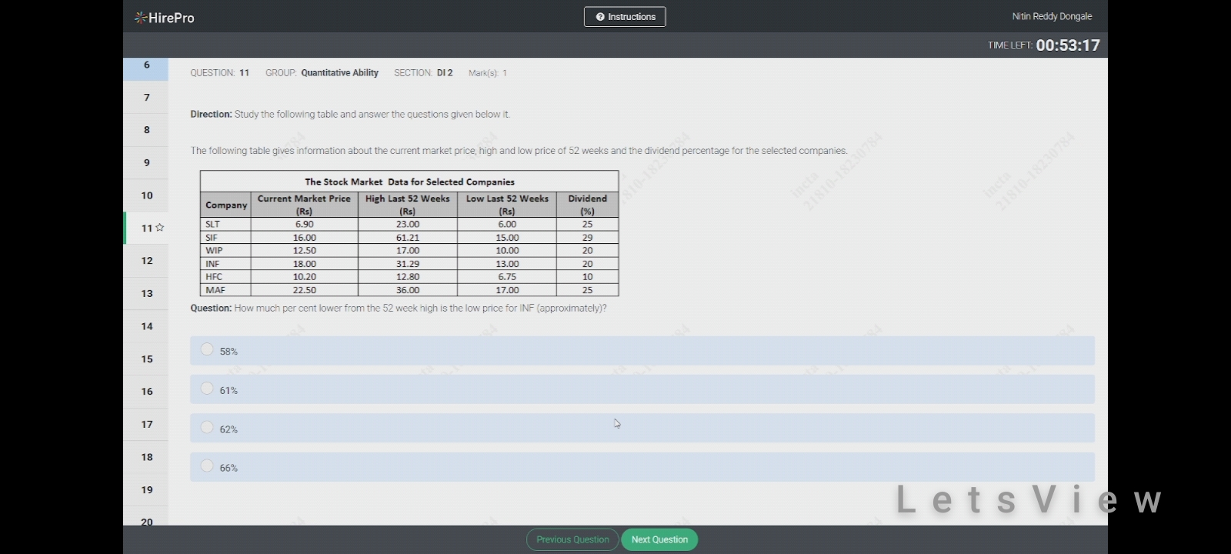Viewport: 1231px width, 554px height.
Task: Choose the 66% answer option
Action: pyautogui.click(x=642, y=467)
